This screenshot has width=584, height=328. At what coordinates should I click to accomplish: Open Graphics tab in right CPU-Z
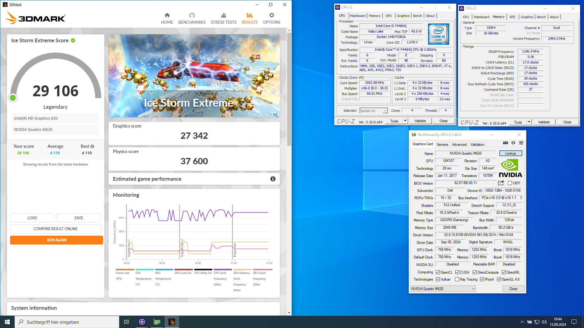pos(527,17)
